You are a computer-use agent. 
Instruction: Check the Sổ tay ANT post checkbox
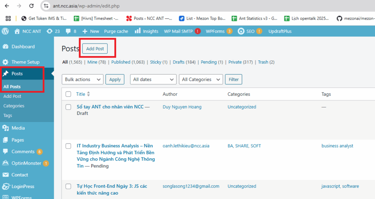click(x=68, y=107)
